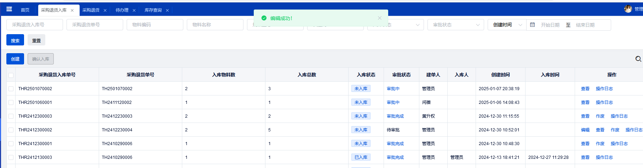Switch to the 待办理 tab
This screenshot has height=168, width=643.
pos(122,10)
